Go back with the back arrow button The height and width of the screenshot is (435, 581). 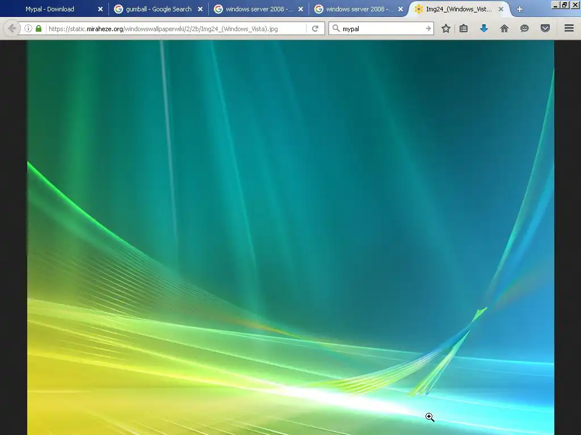click(x=12, y=28)
